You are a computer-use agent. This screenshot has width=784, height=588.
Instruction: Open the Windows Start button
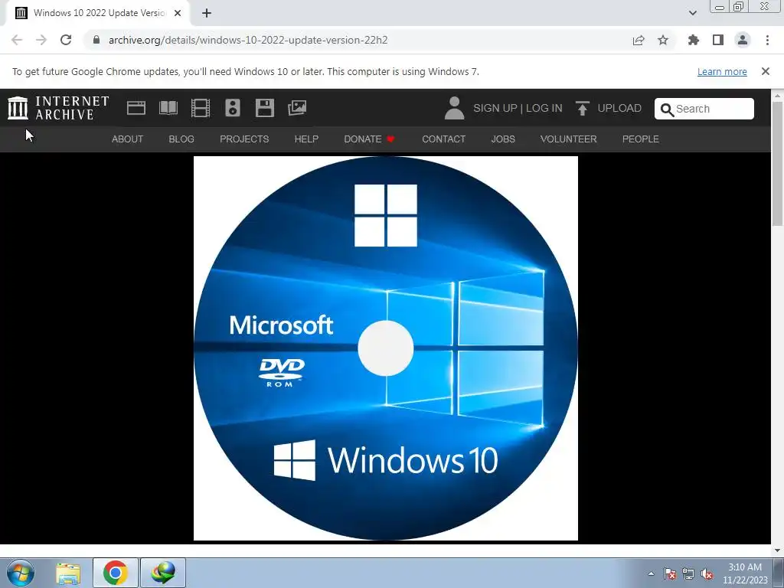(x=21, y=573)
